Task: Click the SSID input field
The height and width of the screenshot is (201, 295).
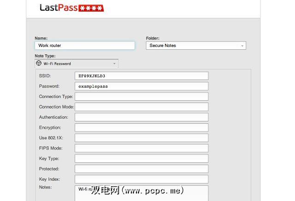Action: (x=142, y=76)
